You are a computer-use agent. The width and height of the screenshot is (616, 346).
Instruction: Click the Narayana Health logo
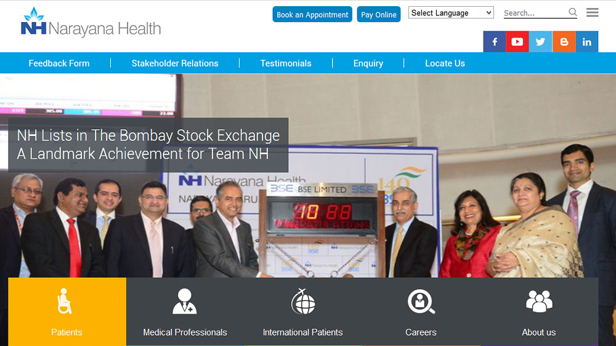coord(91,22)
